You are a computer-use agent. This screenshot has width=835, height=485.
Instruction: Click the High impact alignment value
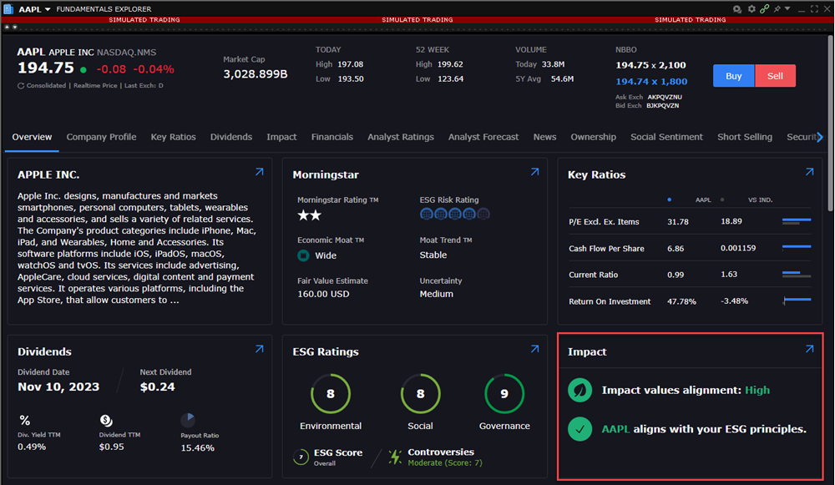pos(757,390)
